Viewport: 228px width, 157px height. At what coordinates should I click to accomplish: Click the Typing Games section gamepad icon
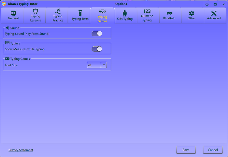[7, 59]
